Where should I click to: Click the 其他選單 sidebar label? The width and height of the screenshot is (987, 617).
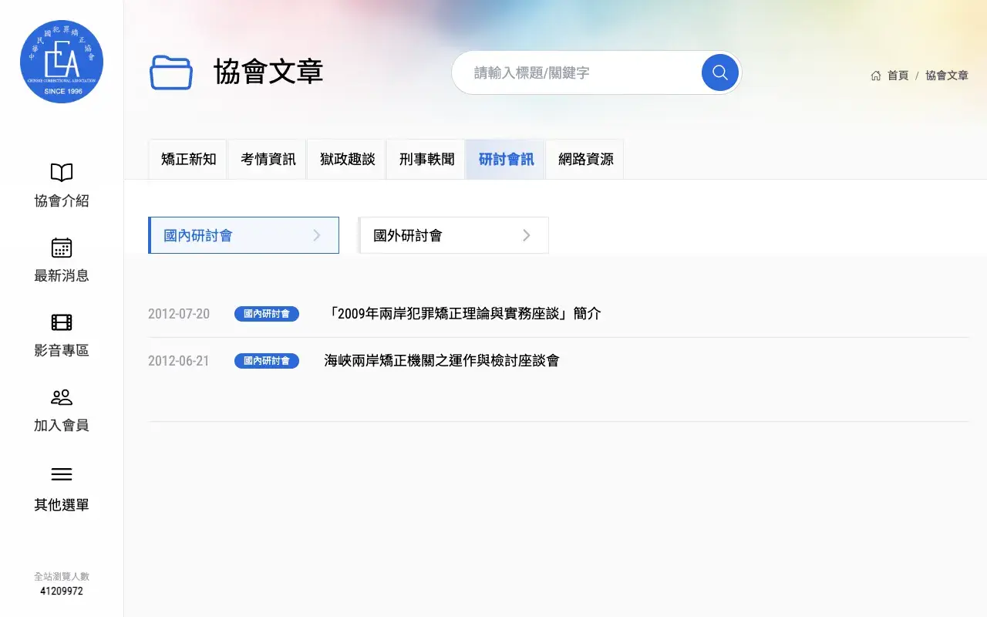62,505
